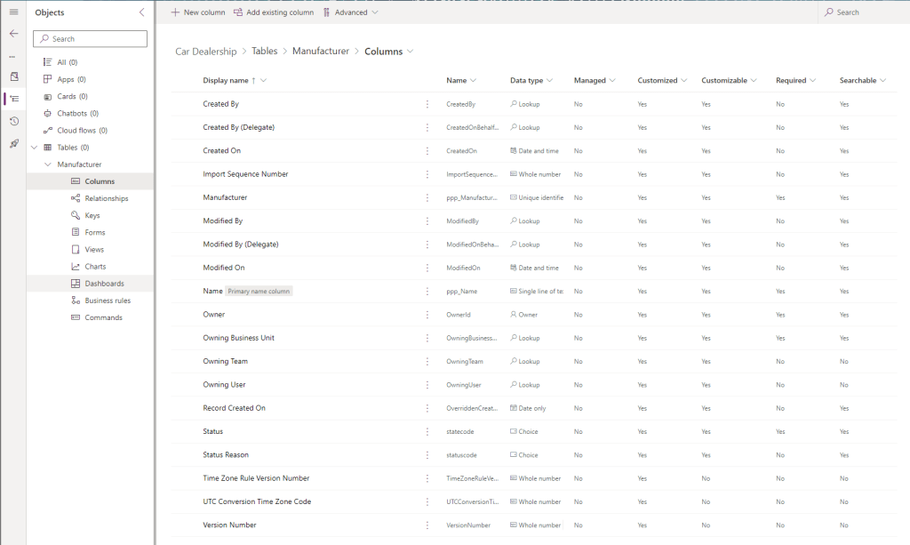
Task: Sort by Display name column header
Action: click(226, 81)
